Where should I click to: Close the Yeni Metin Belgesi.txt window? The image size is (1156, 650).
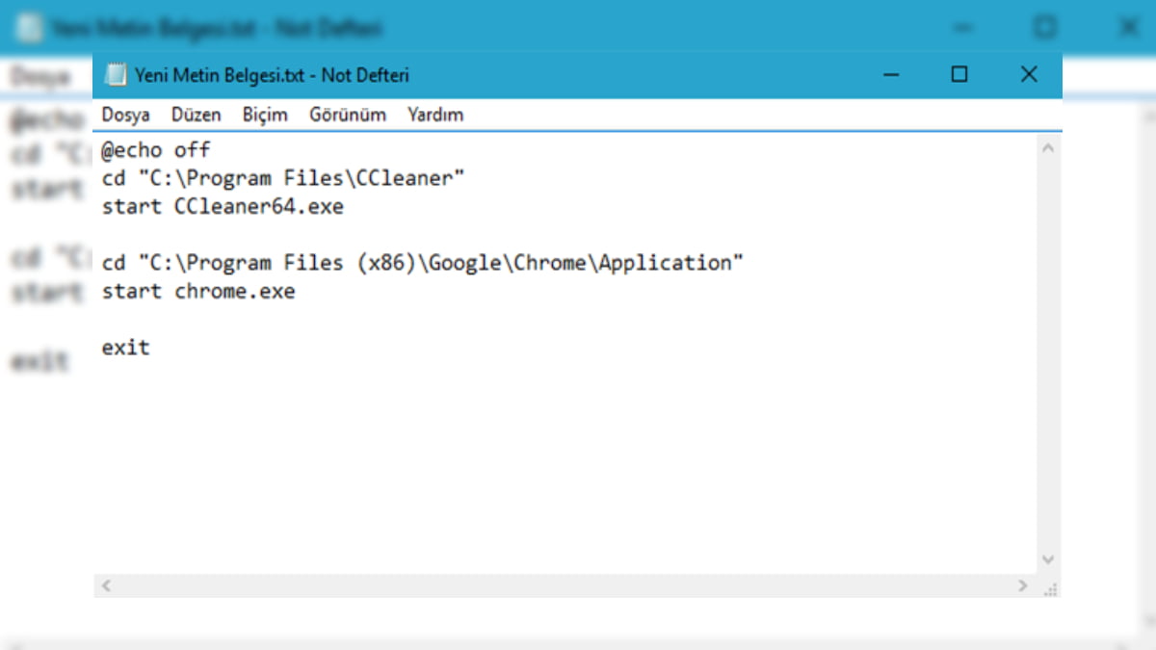(1029, 75)
